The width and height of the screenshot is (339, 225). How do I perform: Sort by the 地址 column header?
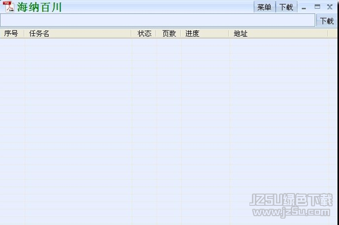278,33
